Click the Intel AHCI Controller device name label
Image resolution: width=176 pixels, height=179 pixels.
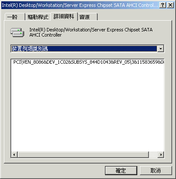click(91, 32)
